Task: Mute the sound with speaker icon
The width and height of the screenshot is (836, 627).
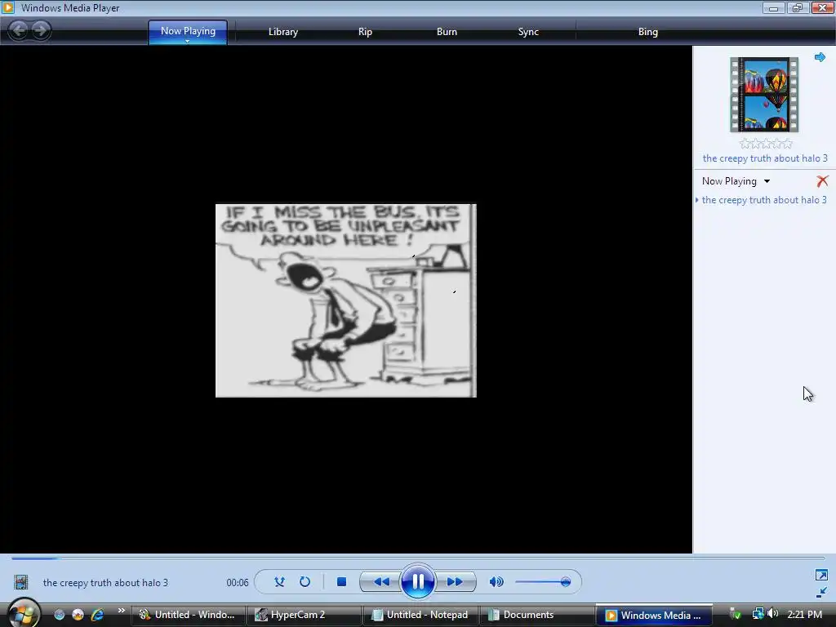Action: (496, 581)
